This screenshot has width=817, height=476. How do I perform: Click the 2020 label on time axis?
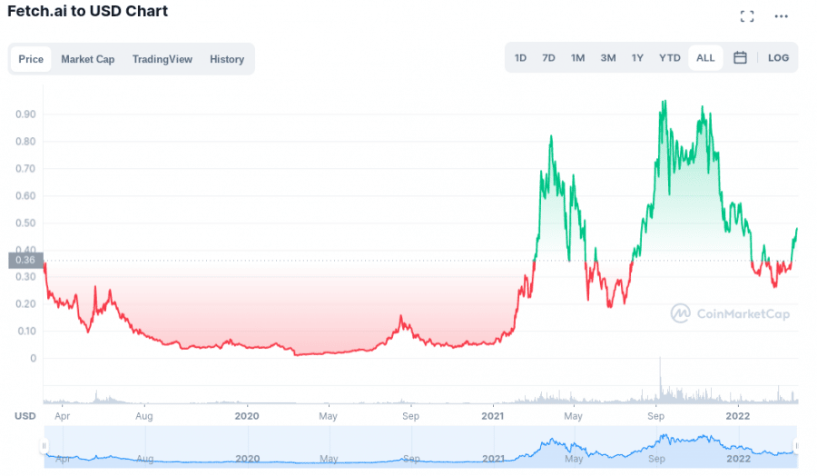click(x=246, y=416)
